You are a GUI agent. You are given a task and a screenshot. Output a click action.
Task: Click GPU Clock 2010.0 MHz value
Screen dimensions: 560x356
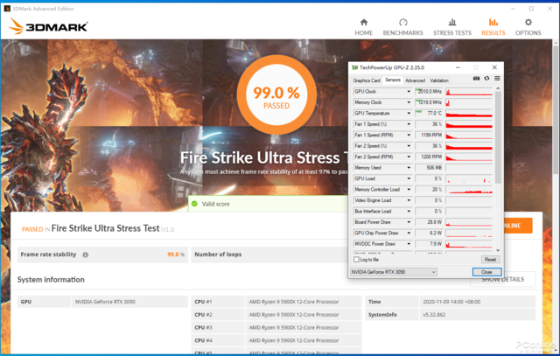(x=429, y=92)
